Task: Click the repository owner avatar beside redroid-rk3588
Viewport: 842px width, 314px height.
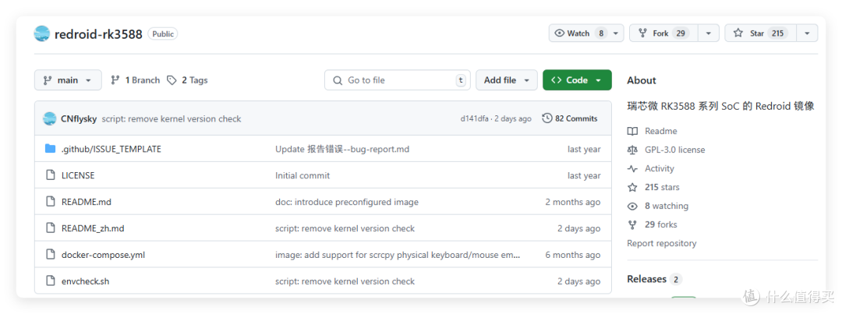Action: [42, 34]
